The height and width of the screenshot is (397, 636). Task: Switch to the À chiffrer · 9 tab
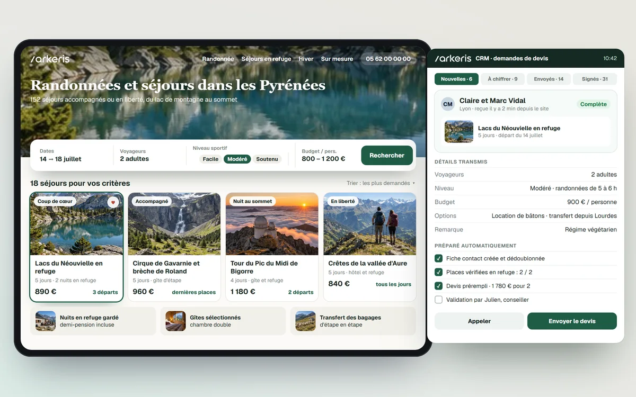point(502,79)
